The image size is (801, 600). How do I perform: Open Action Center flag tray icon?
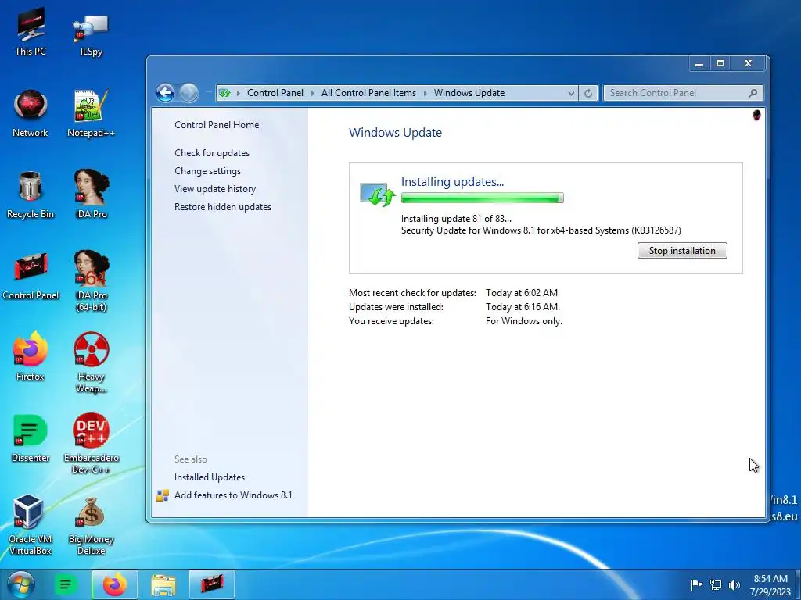pyautogui.click(x=695, y=584)
